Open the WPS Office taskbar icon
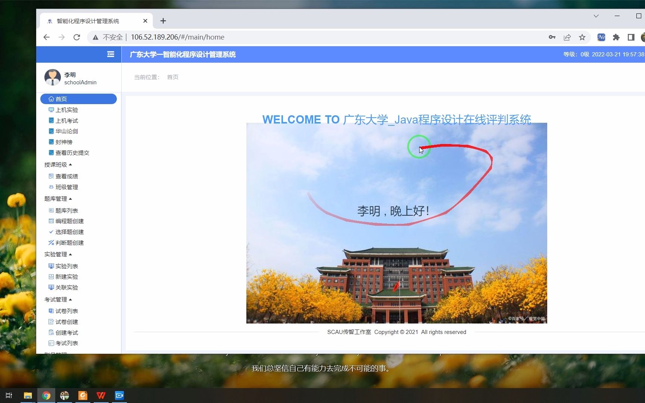This screenshot has width=645, height=403. tap(101, 396)
